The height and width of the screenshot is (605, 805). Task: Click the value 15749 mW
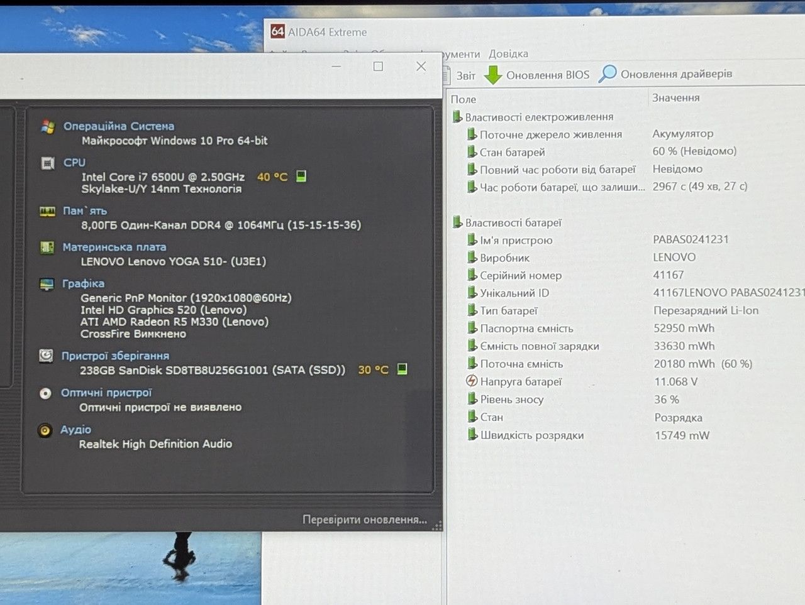[x=682, y=435]
